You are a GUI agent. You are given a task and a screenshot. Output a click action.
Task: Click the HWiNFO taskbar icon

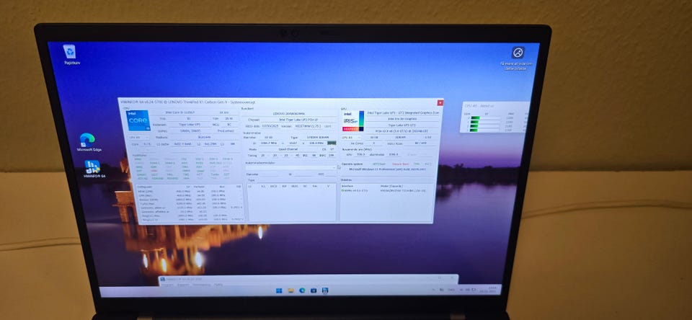point(325,290)
